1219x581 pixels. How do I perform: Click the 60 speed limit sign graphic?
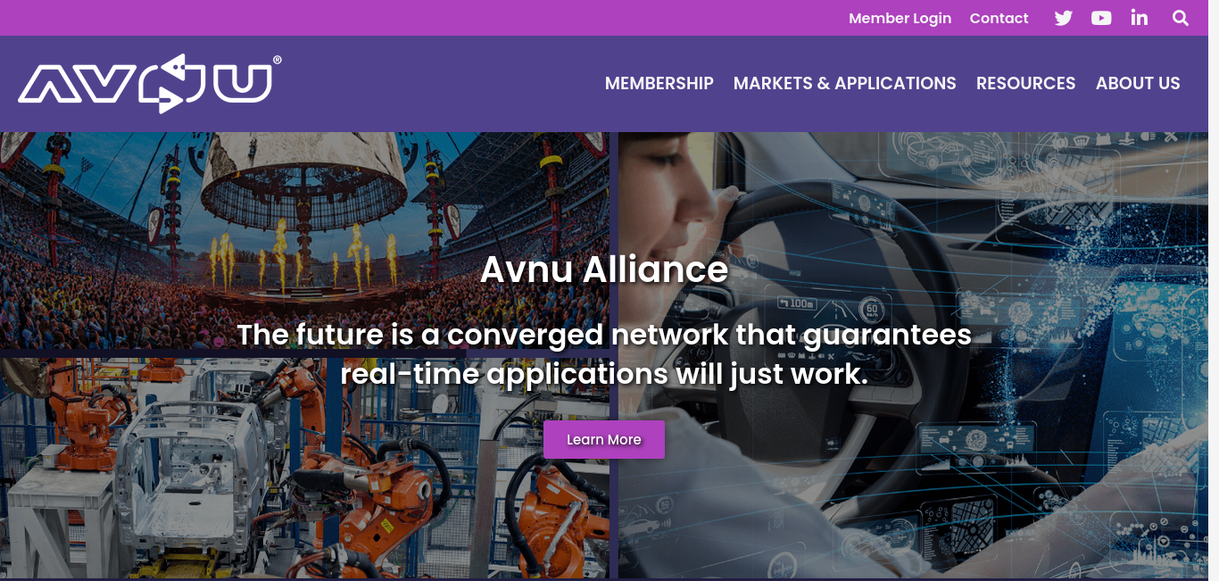click(x=872, y=310)
